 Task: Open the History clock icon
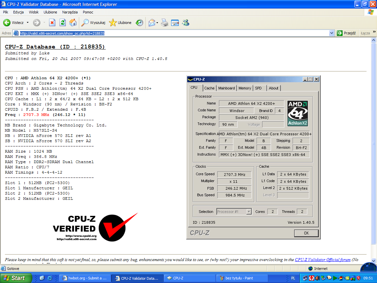pyautogui.click(x=139, y=23)
